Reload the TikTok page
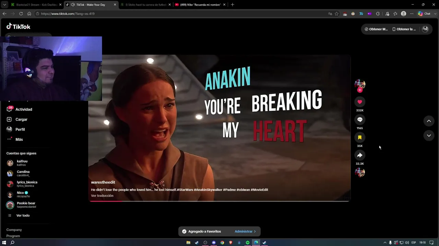The width and height of the screenshot is (439, 246). pyautogui.click(x=21, y=14)
